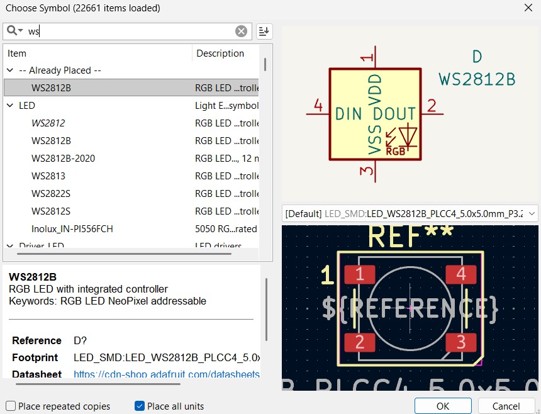Screen dimensions: 541x414
Task: Click the Keywords line in details
Action: tap(108, 301)
